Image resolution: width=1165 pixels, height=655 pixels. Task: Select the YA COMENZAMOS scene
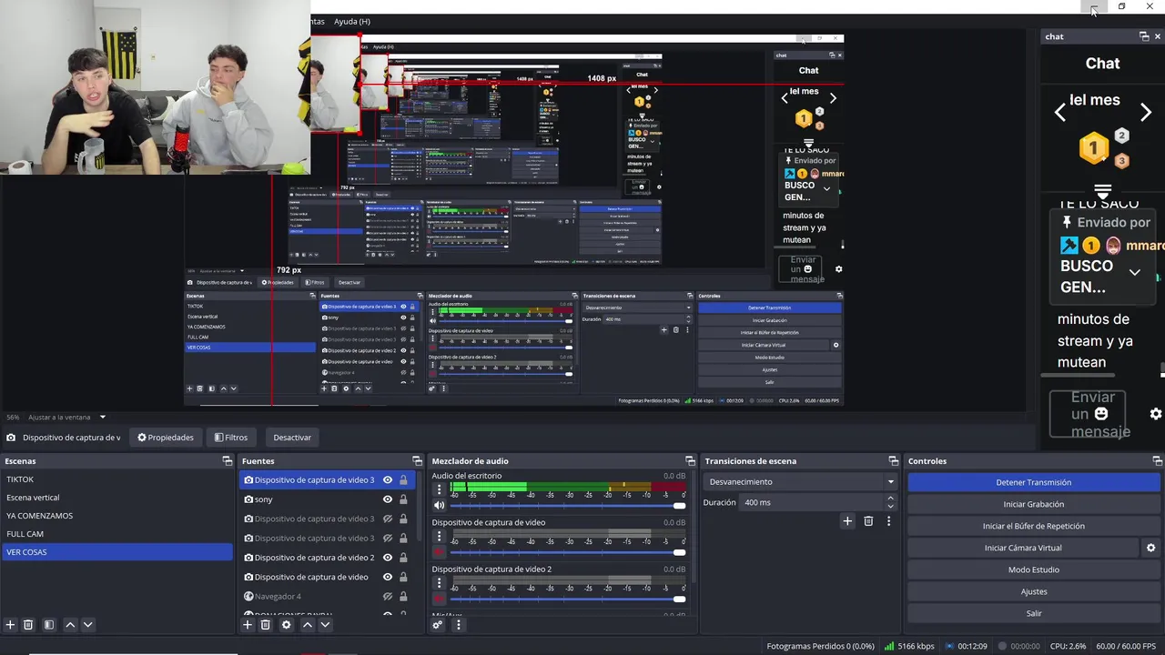117,516
